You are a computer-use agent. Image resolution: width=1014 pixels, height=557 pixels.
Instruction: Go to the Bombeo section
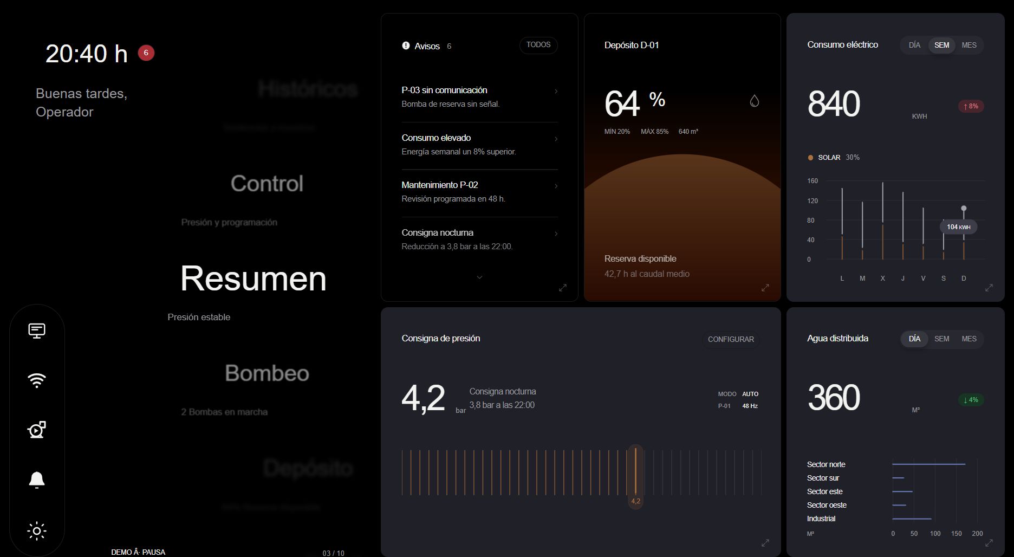click(x=267, y=373)
